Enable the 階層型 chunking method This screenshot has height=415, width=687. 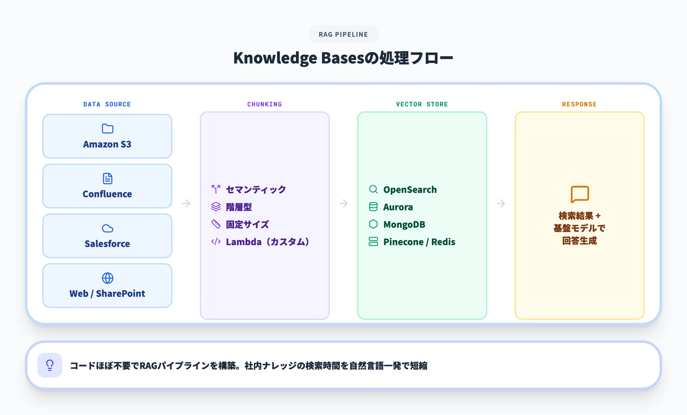point(239,207)
